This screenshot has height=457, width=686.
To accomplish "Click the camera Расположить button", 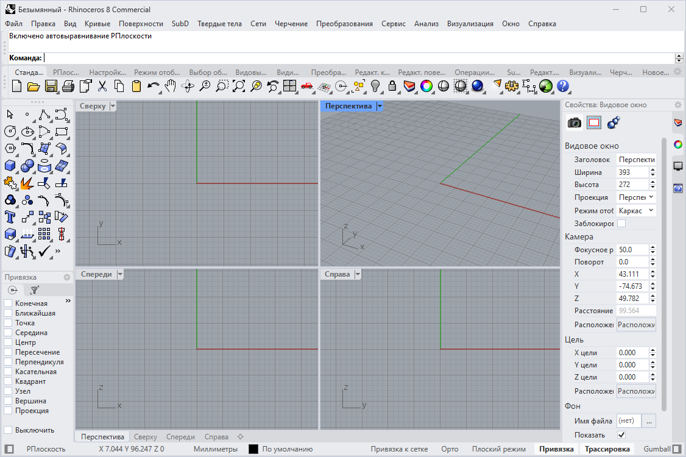I will click(x=636, y=325).
